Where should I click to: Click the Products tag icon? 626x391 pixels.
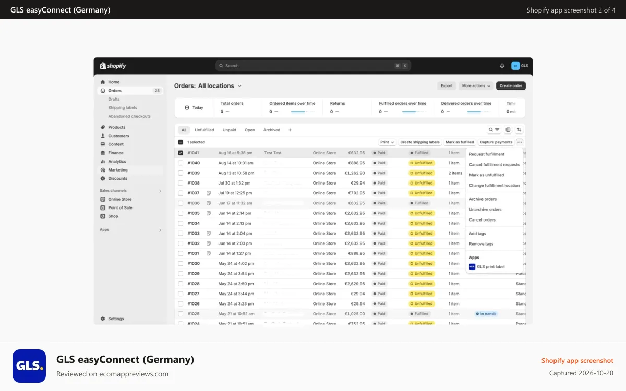[x=103, y=127]
